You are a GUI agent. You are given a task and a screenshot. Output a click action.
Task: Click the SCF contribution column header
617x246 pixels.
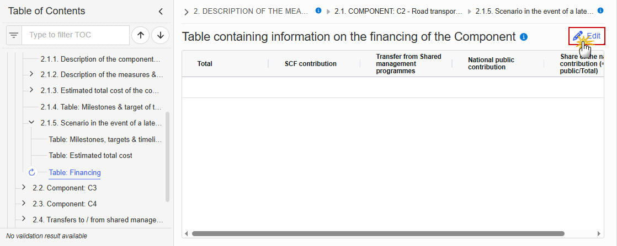point(311,63)
